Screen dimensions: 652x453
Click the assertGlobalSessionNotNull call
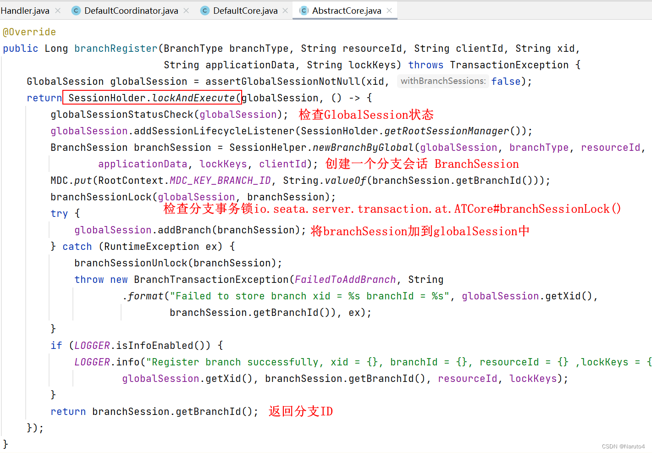pyautogui.click(x=283, y=82)
